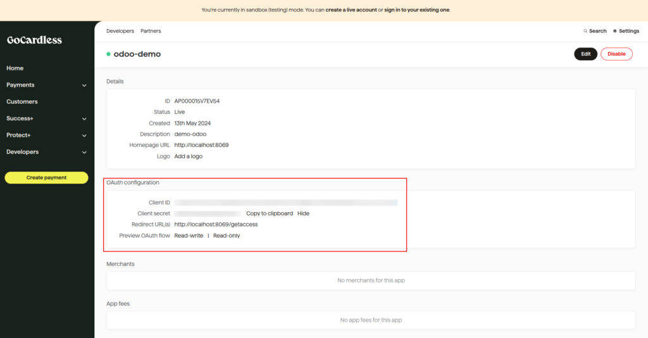Click the green status dot beside odoo-demo
This screenshot has height=338, width=648.
click(x=108, y=54)
